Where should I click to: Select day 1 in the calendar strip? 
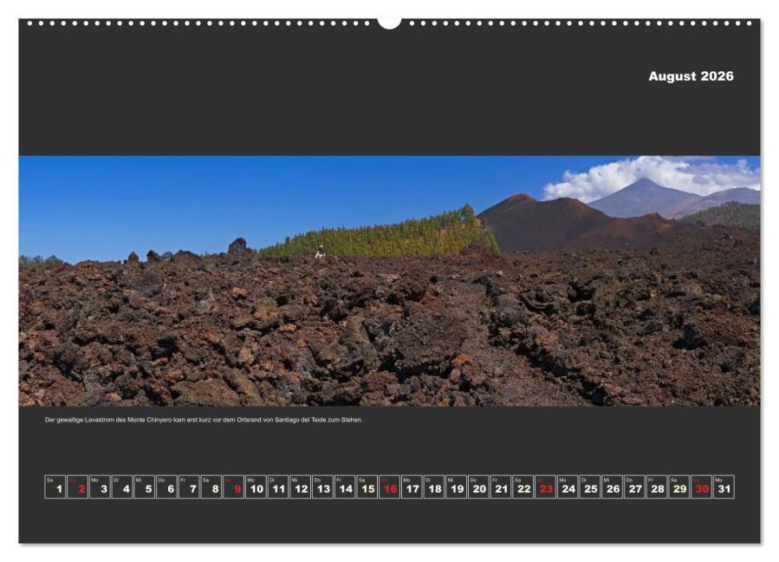click(x=55, y=487)
